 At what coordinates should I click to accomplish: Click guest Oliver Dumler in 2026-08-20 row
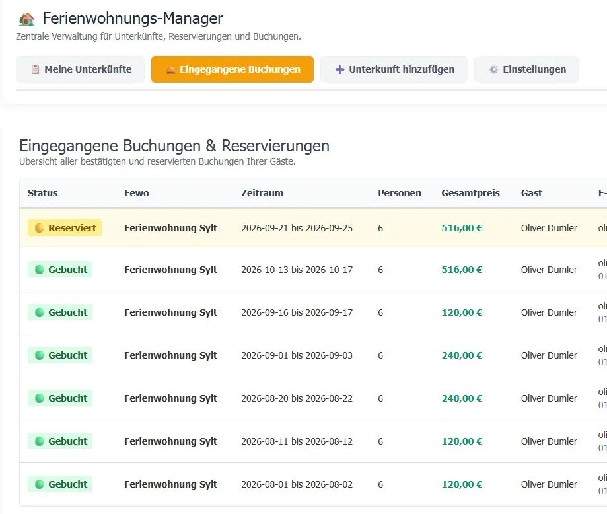[x=549, y=398]
